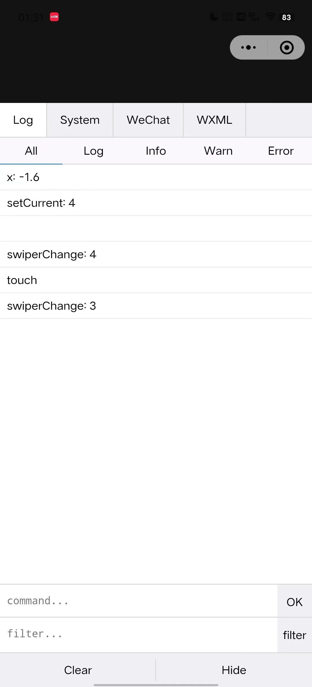Switch to the WeChat tab
The width and height of the screenshot is (312, 687).
pos(148,120)
